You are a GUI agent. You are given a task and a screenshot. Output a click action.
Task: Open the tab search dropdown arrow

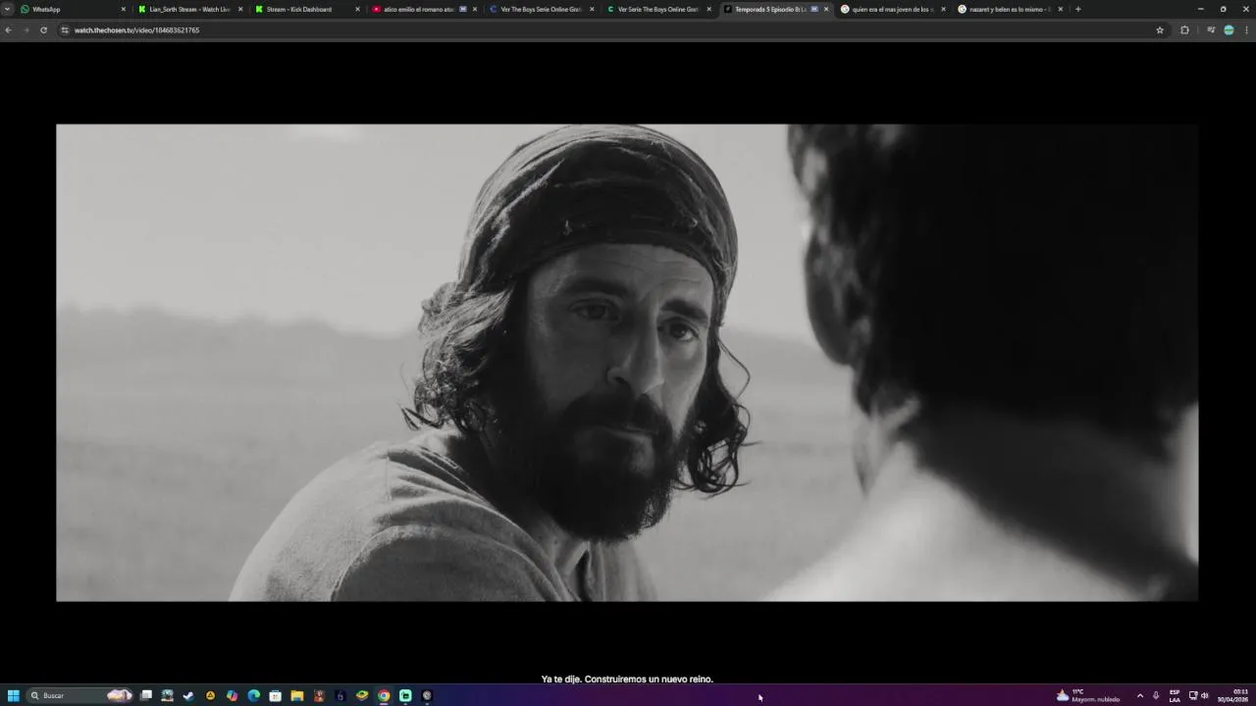[8, 9]
